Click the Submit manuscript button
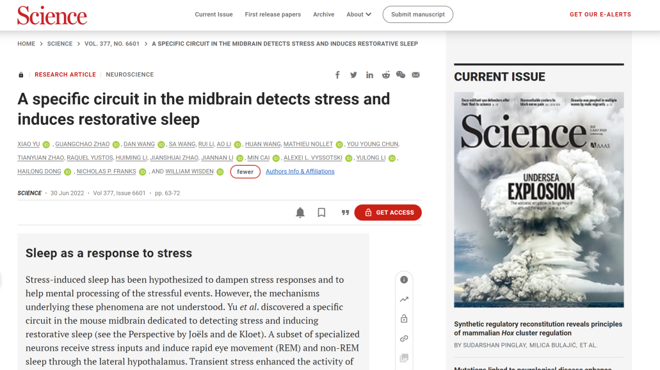 coord(417,15)
